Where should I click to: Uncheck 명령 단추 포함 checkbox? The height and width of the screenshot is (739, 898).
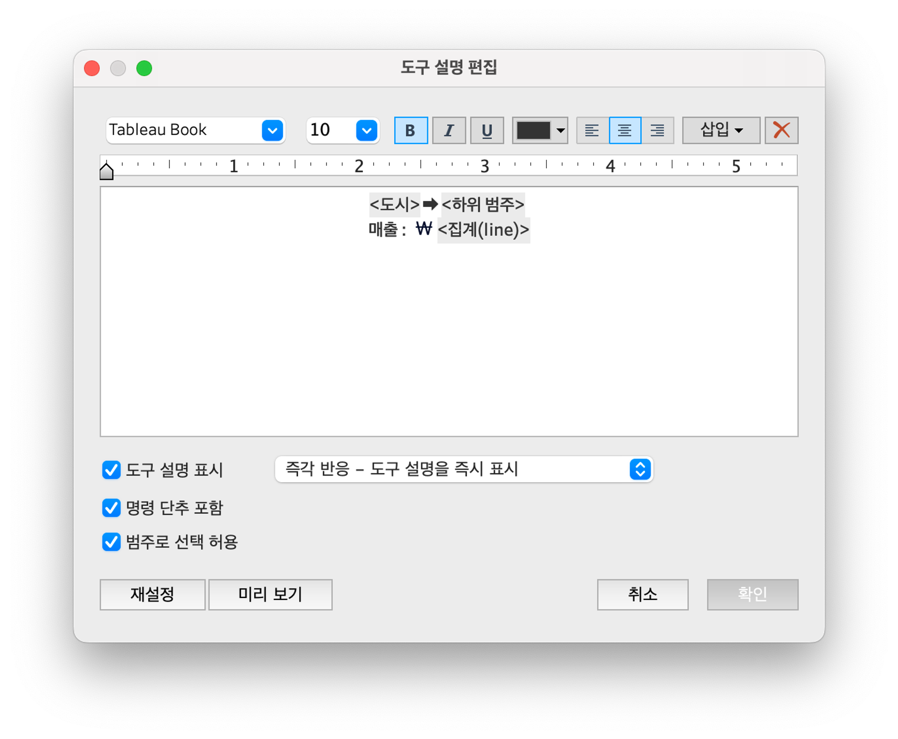coord(111,508)
